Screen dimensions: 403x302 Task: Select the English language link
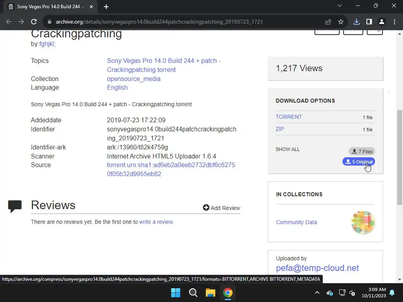[117, 88]
